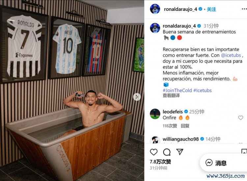
Task: Share post via paper plane icon
Action: pyautogui.click(x=179, y=152)
